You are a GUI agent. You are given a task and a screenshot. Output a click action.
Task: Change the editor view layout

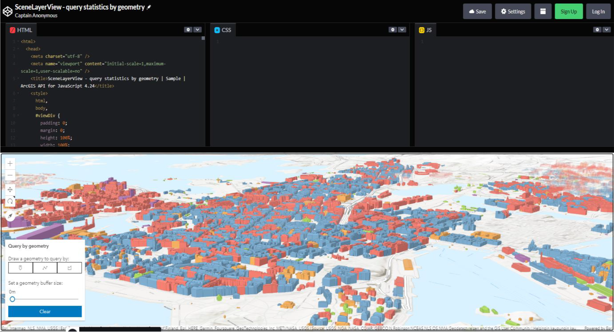click(x=543, y=12)
